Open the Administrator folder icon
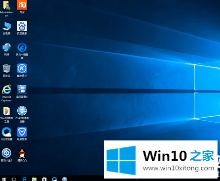 pyautogui.click(x=6, y=5)
